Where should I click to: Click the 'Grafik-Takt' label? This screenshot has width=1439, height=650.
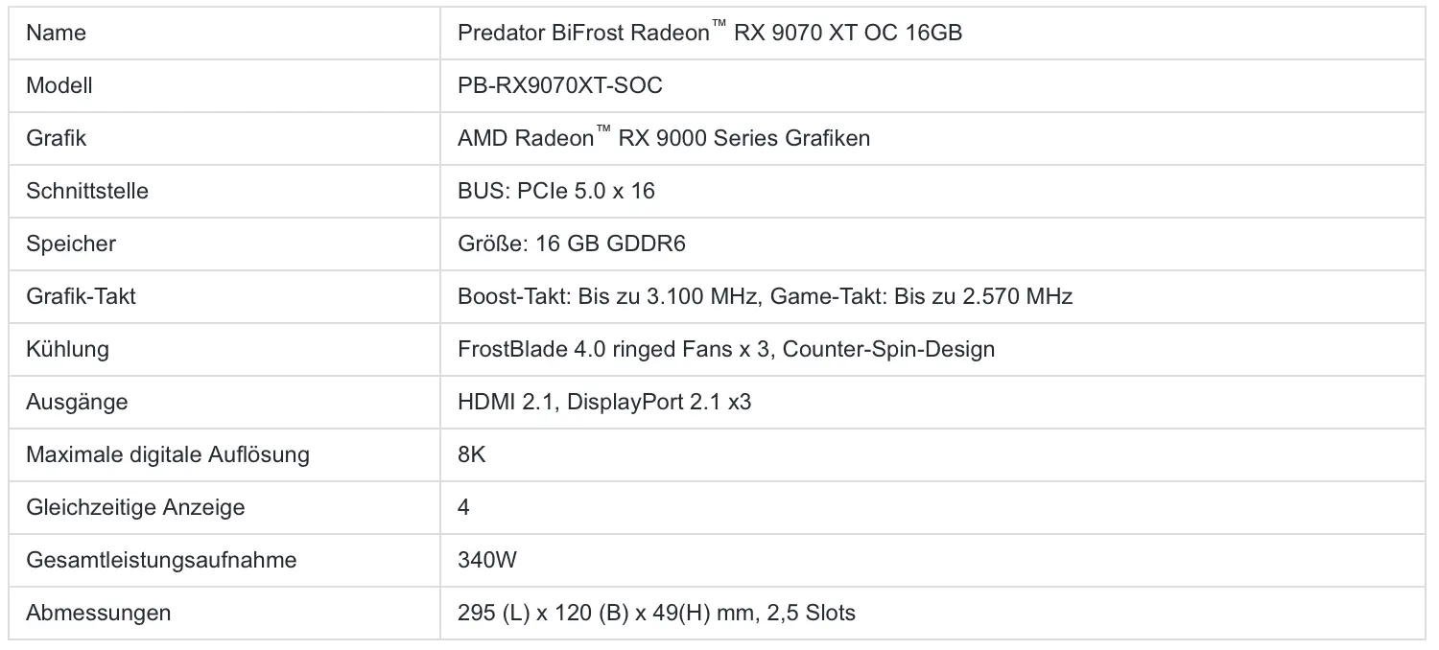click(82, 297)
